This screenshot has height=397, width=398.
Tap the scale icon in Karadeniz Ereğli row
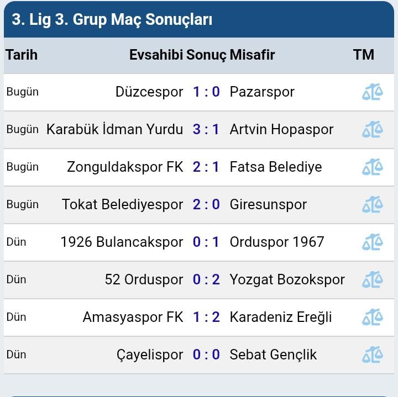click(x=372, y=317)
